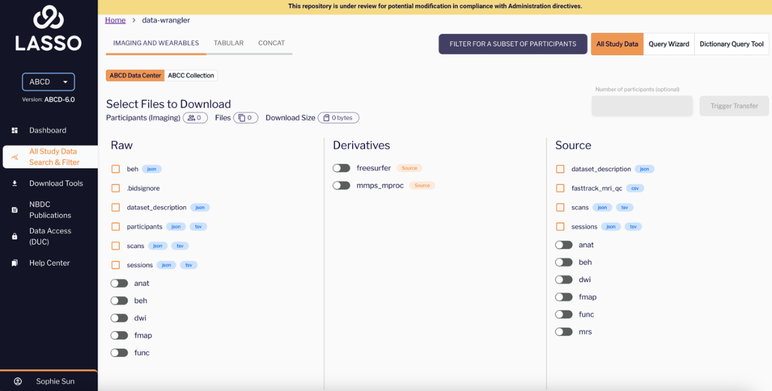This screenshot has height=391, width=772.
Task: Click the Source tag next to freesurfer
Action: point(410,168)
